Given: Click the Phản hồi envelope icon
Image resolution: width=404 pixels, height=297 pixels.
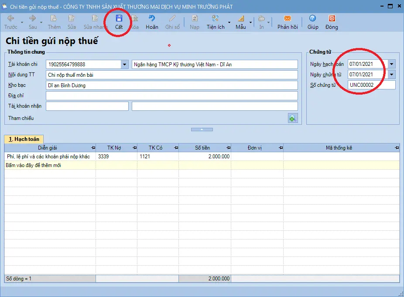Looking at the screenshot, I should tap(287, 18).
